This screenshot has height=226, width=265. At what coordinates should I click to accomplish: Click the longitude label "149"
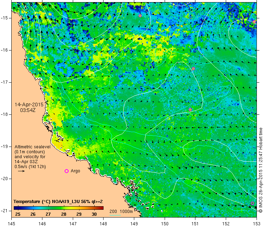pos(134,224)
